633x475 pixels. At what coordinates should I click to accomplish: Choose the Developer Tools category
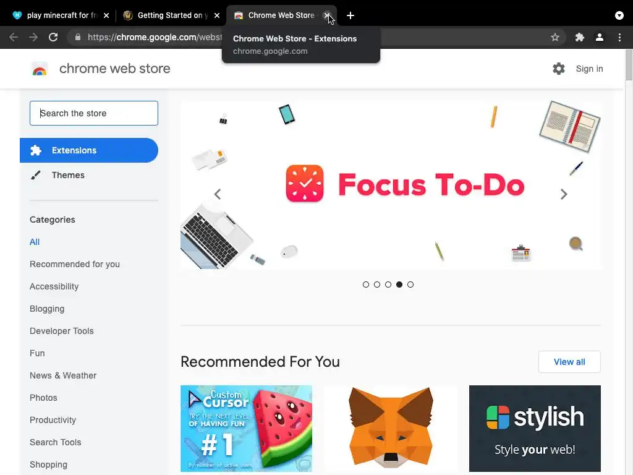tap(61, 331)
